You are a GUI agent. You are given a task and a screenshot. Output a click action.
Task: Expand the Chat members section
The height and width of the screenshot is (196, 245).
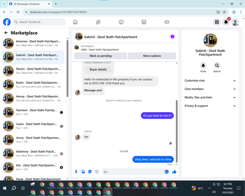click(x=210, y=89)
